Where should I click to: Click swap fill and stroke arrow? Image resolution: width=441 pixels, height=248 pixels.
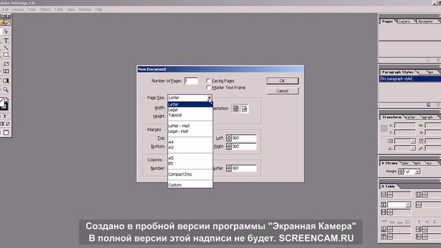(7, 99)
